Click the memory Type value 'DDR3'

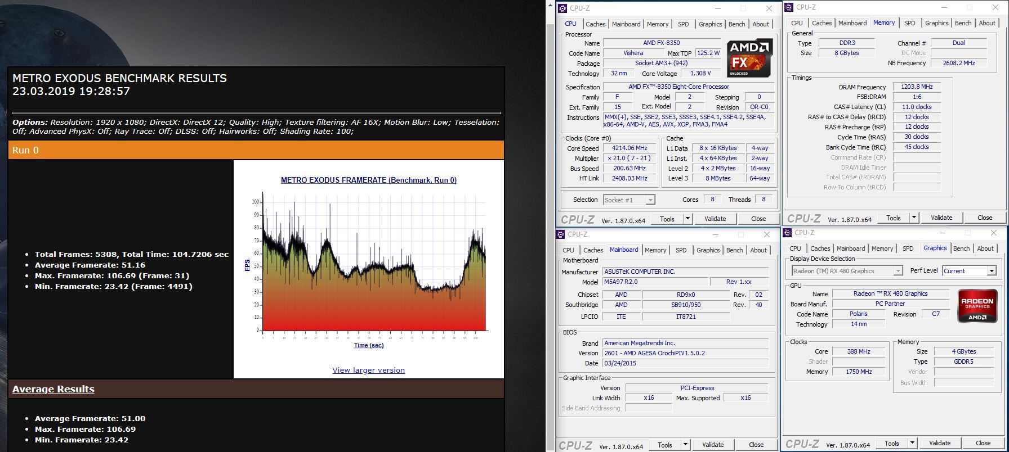(847, 43)
